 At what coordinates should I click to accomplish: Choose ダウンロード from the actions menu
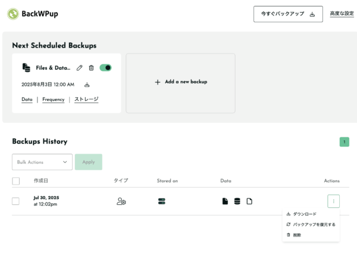(305, 214)
